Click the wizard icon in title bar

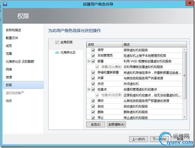5,4
